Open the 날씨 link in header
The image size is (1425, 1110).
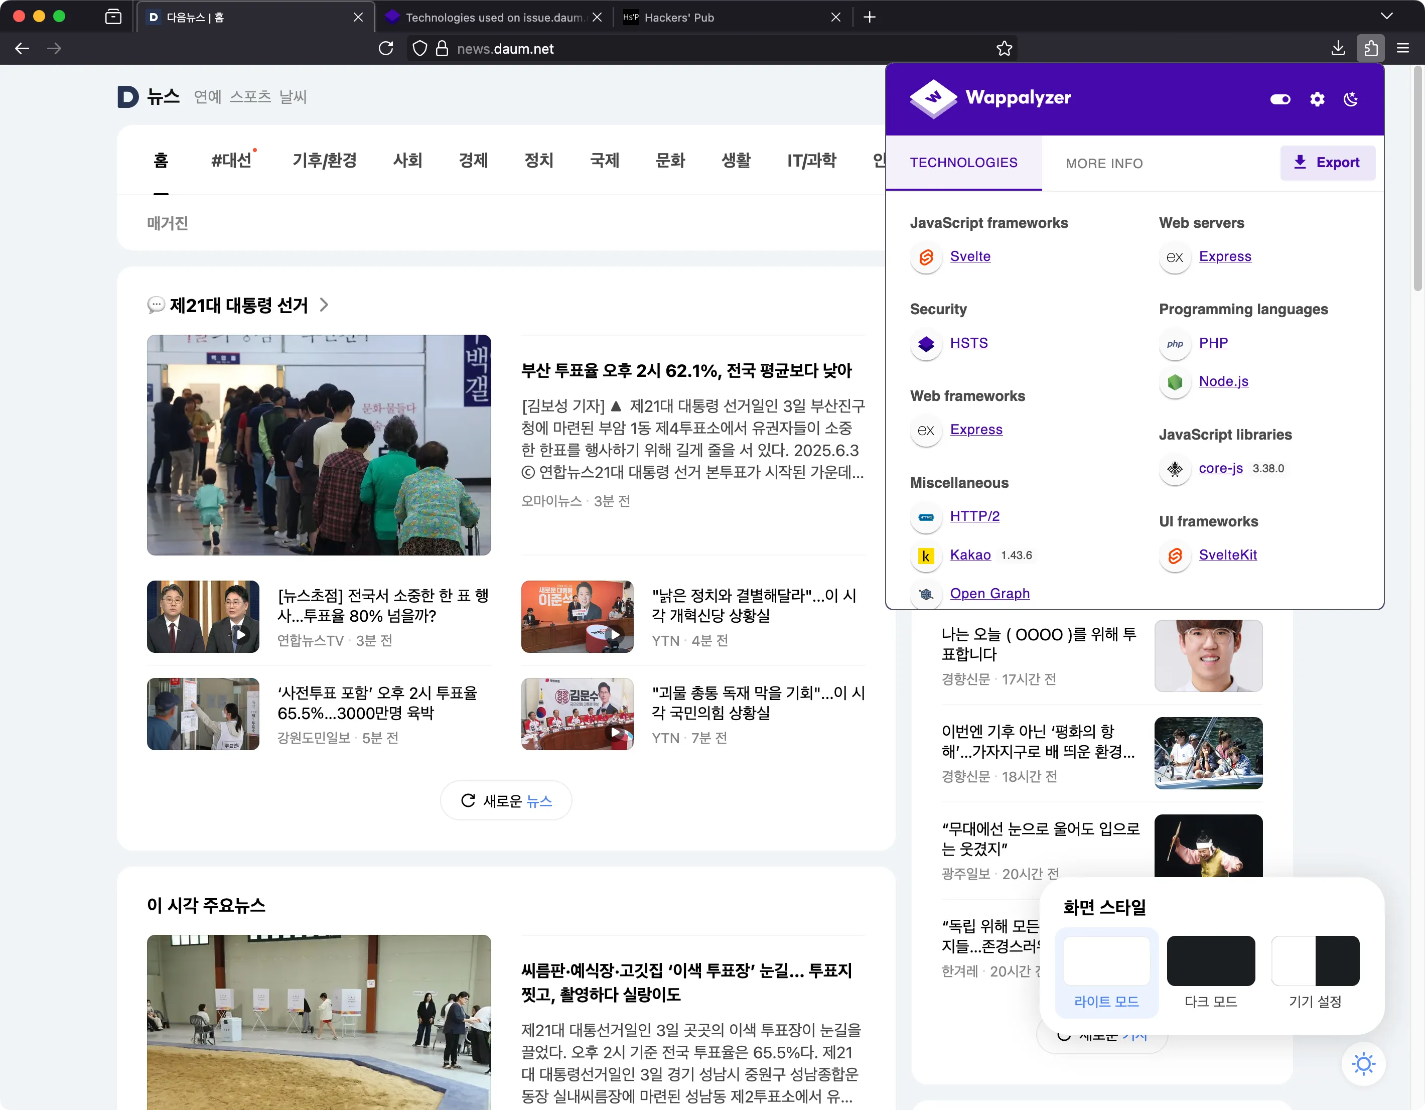pos(293,97)
